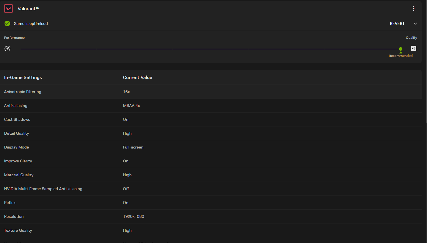Select the Cast Shadows row label

[17, 119]
